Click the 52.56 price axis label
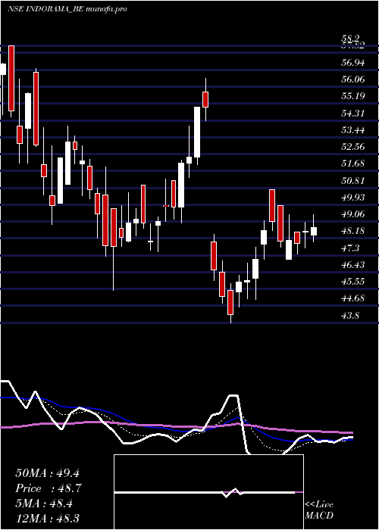379x530 pixels. coord(353,147)
